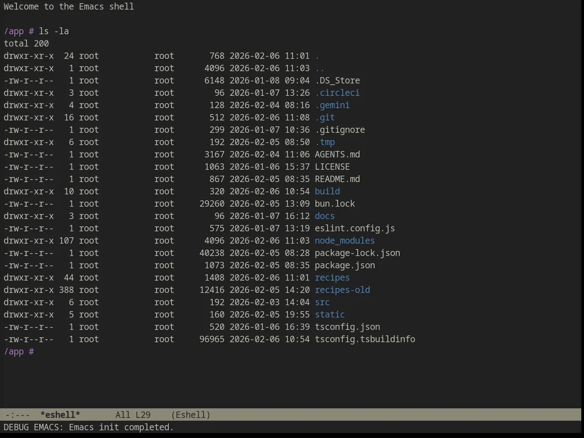
Task: Select the .git directory name
Action: (325, 117)
